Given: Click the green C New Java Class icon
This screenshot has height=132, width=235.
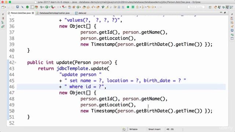Looking at the screenshot, I should click(78, 7).
